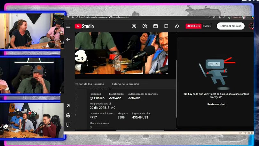Screen dimensions: 259x146
Task: Open the hamburger menu in YouTube Studio
Action: (x=68, y=26)
